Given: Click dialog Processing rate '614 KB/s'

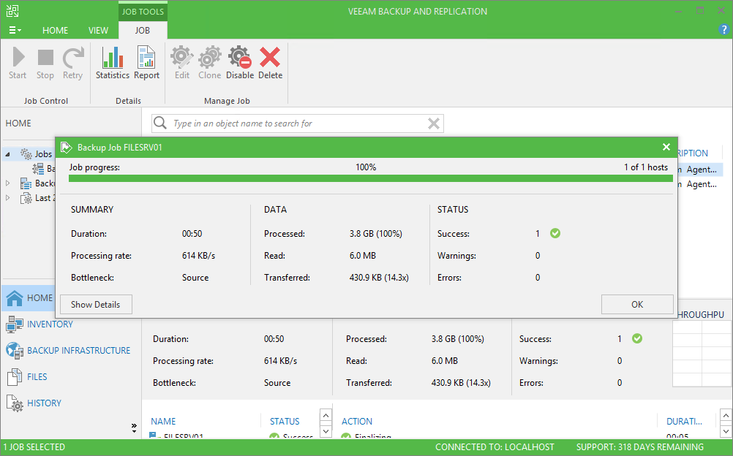Looking at the screenshot, I should (x=199, y=256).
